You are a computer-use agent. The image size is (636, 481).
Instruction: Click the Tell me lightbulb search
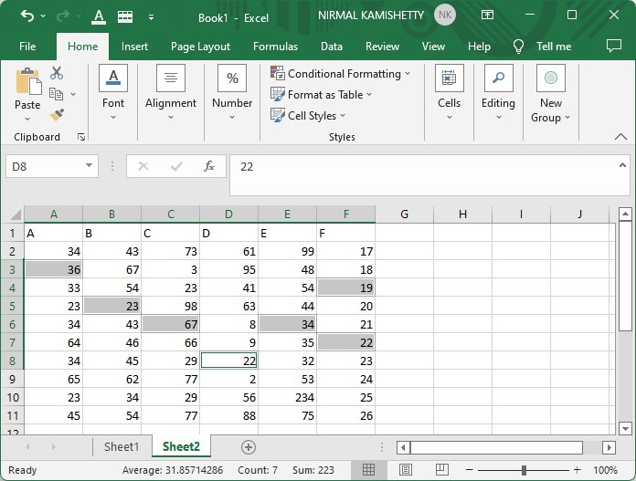542,47
